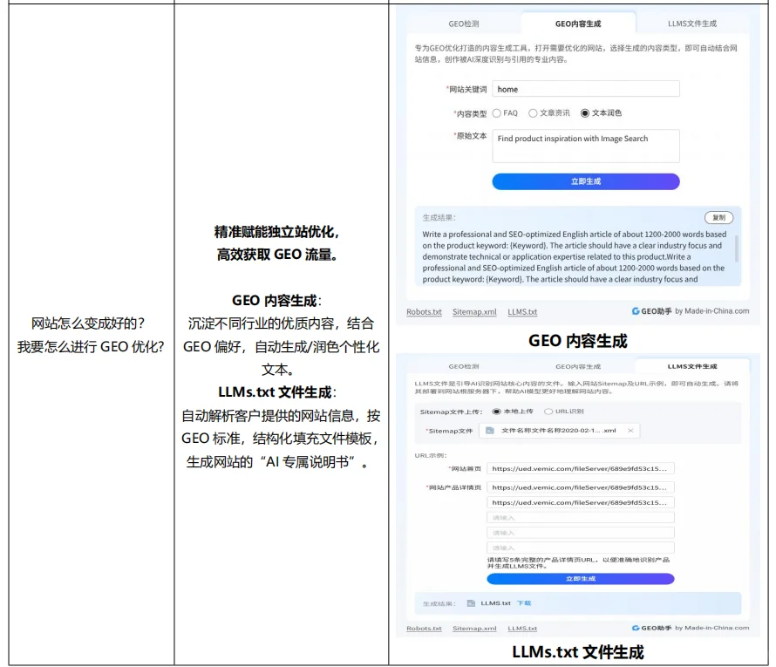Image resolution: width=776 pixels, height=667 pixels.
Task: Click the 'URL示例:' label
Action: [x=431, y=456]
